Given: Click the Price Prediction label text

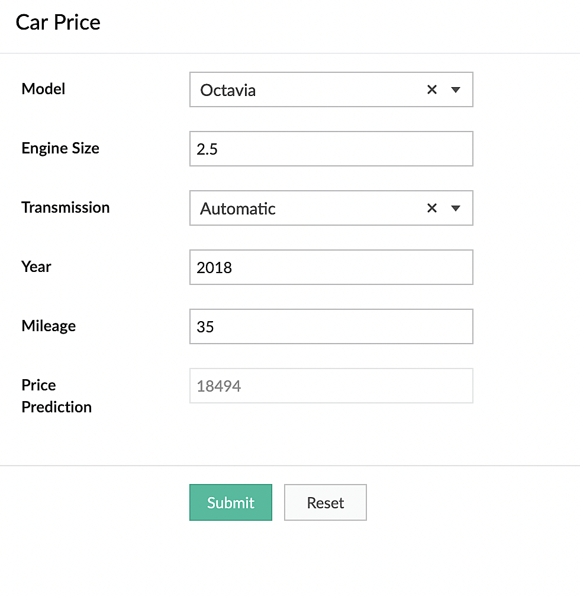Looking at the screenshot, I should tap(56, 396).
